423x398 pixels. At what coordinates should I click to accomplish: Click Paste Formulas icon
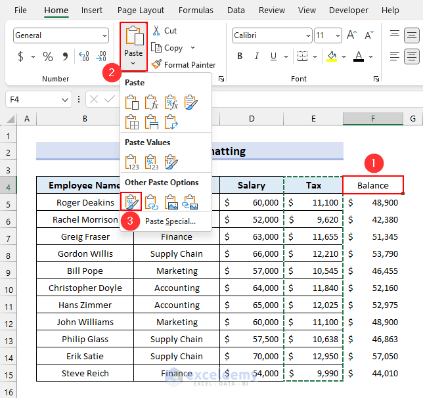151,102
